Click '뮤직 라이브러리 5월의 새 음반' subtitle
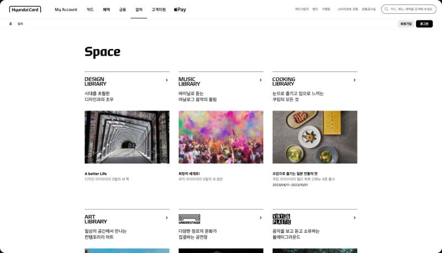 [200, 179]
